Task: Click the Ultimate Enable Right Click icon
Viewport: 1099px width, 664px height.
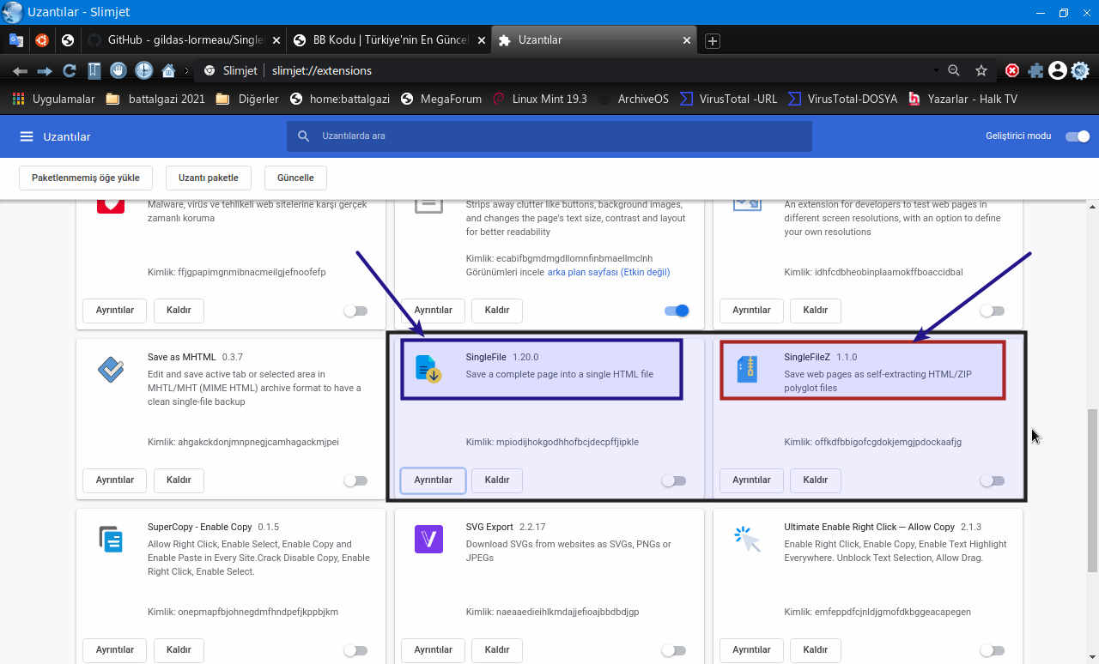Action: click(x=747, y=539)
